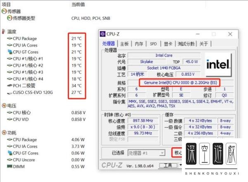
Task: Click the thermometer icon beside 温度
Action: click(x=3, y=31)
